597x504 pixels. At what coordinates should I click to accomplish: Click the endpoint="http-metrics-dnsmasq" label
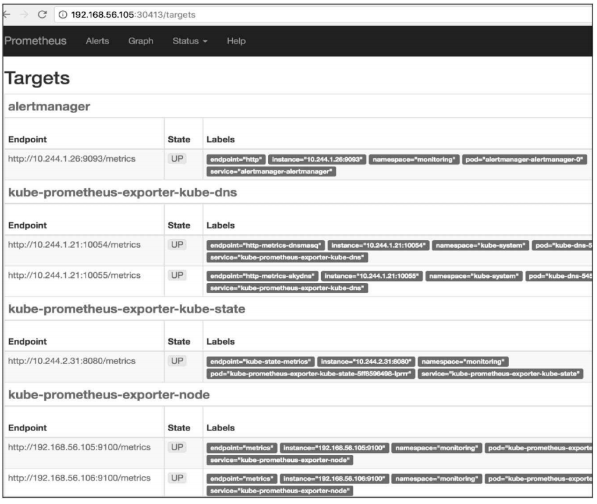click(x=266, y=246)
